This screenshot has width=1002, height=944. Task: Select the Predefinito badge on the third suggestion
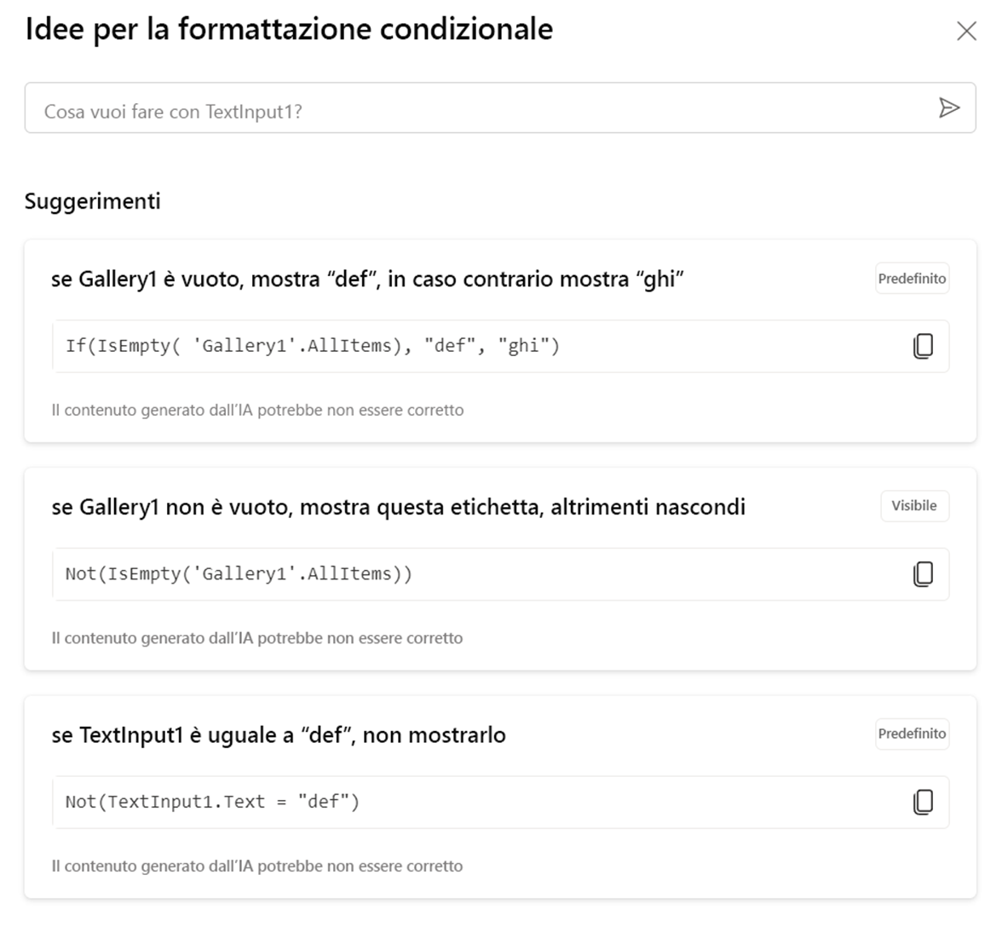coord(912,734)
